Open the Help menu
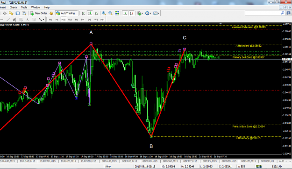Viewport: 292px width, 169px height. pos(47,7)
